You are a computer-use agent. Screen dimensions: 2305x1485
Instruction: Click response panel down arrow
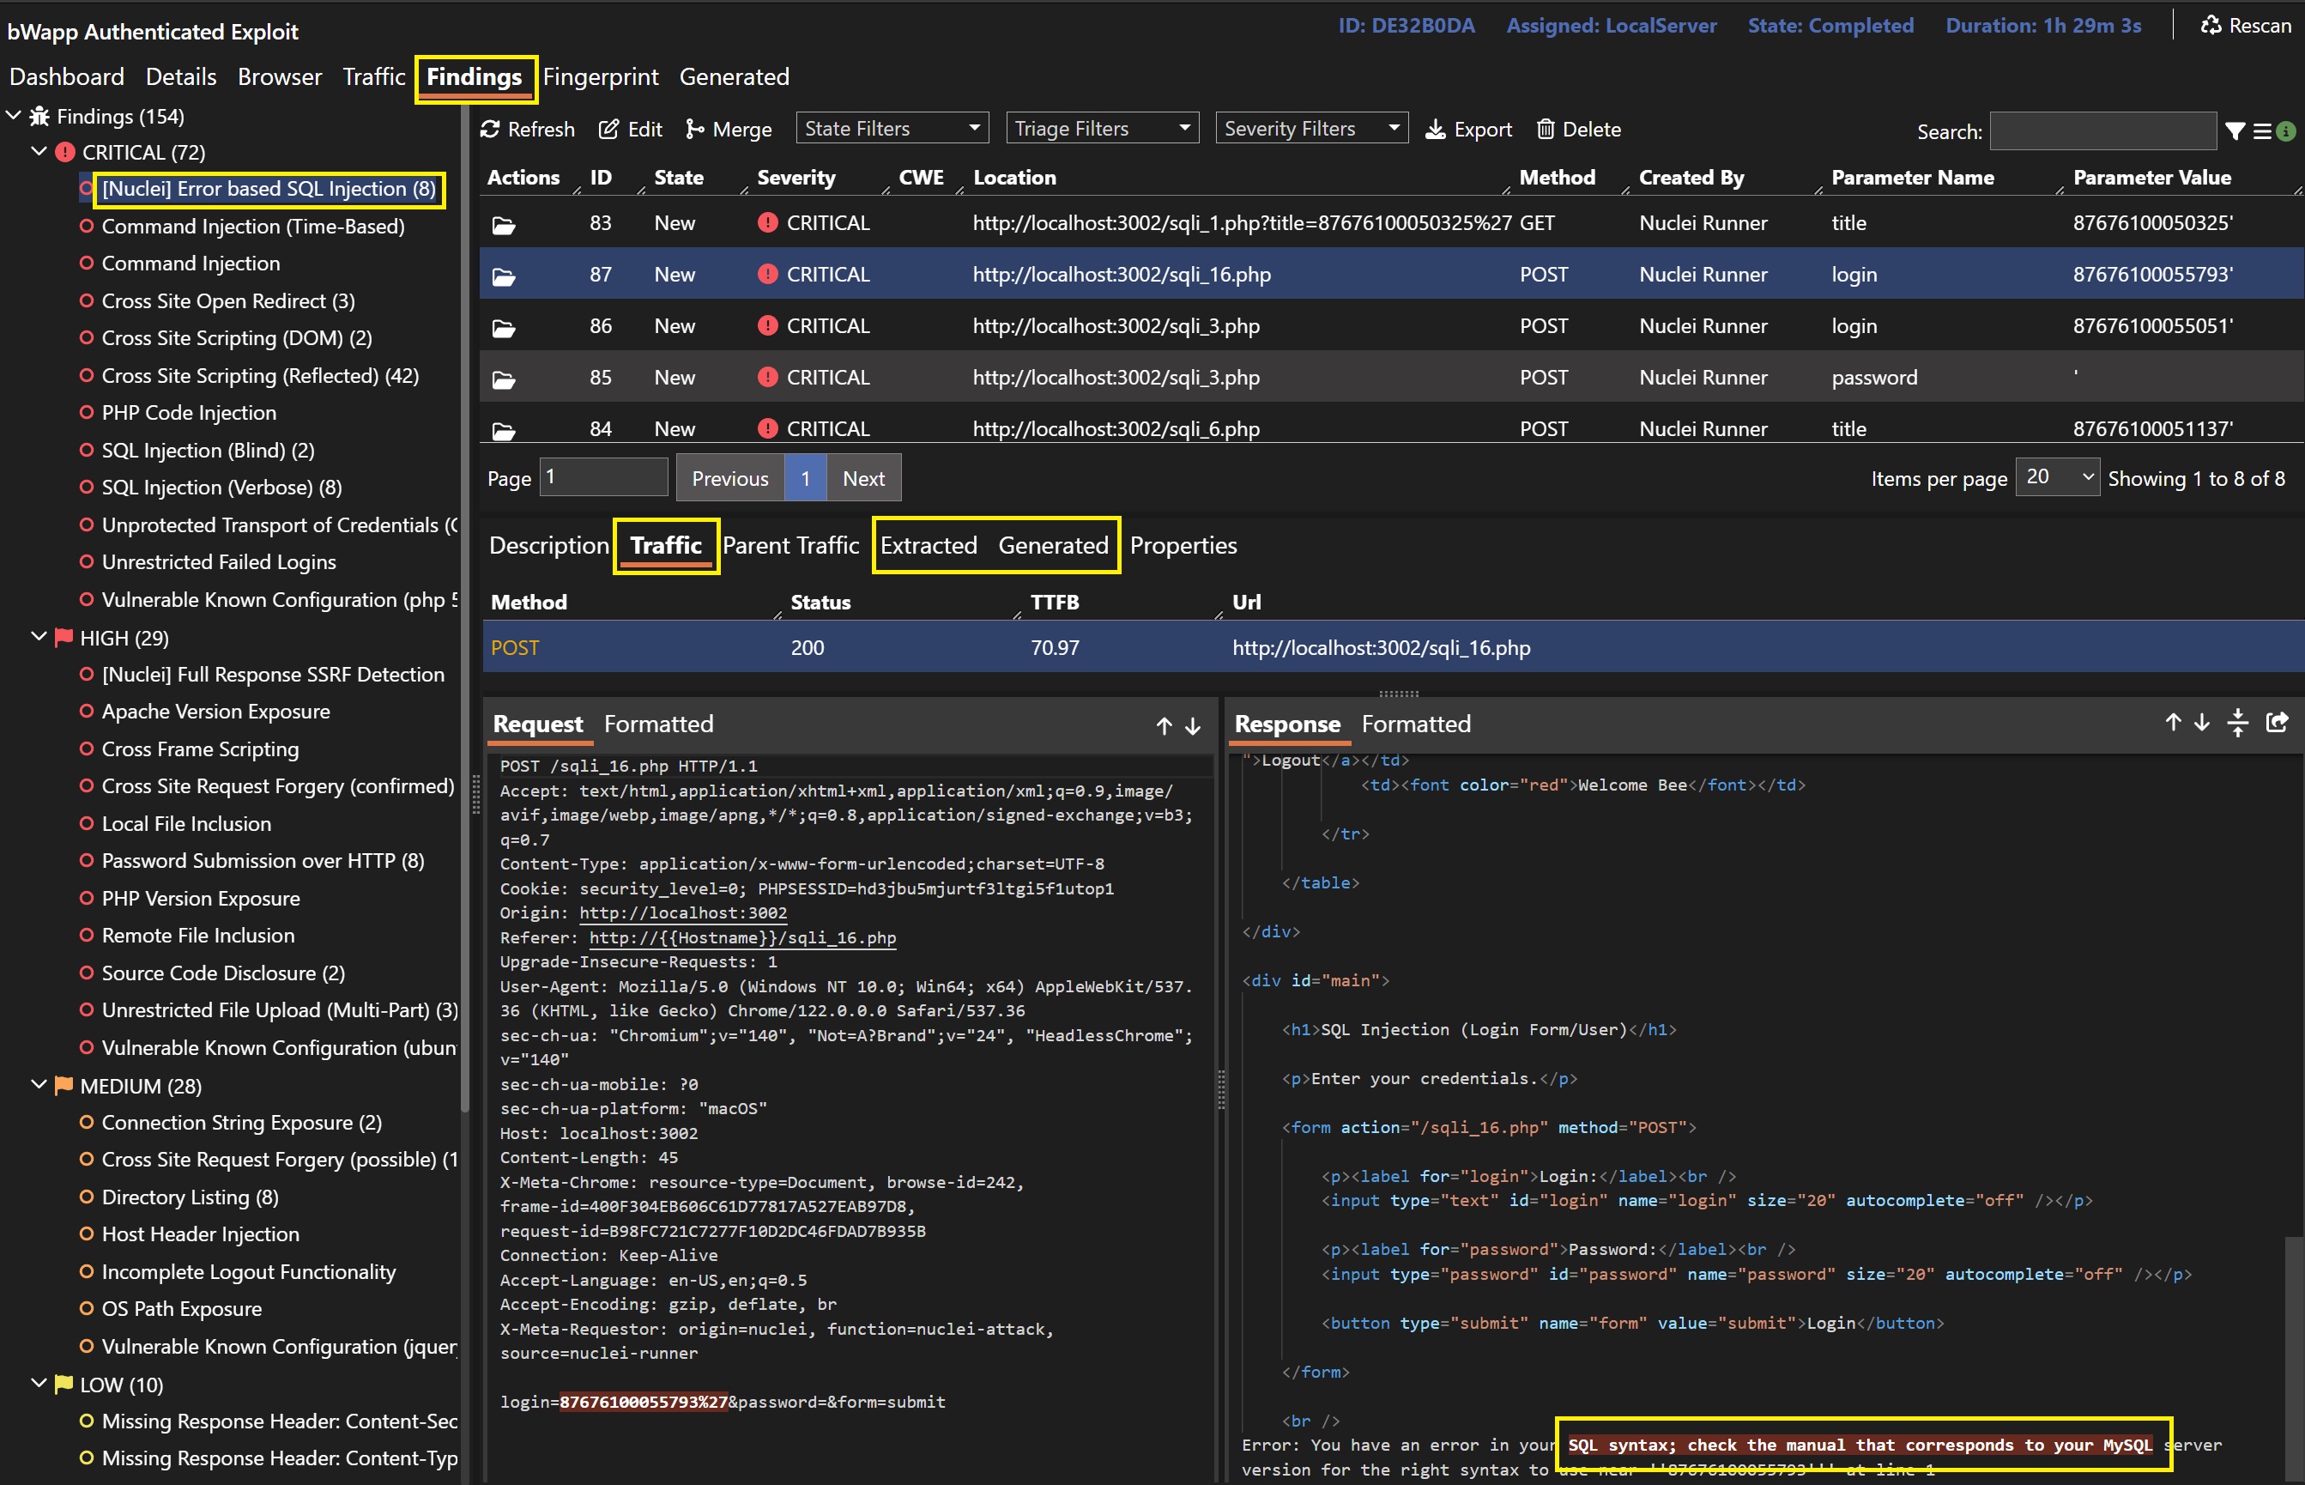2202,722
